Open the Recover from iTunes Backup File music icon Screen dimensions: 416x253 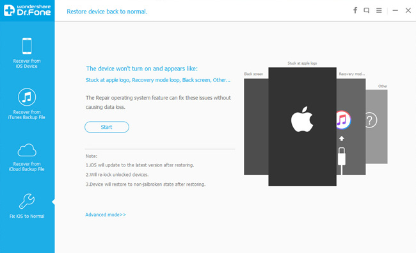(x=27, y=97)
